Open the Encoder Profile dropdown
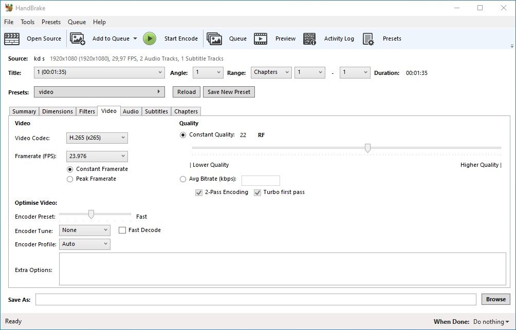 (85, 244)
